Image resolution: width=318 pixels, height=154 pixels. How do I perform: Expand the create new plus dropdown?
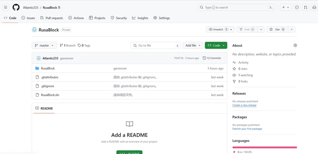click(x=285, y=8)
